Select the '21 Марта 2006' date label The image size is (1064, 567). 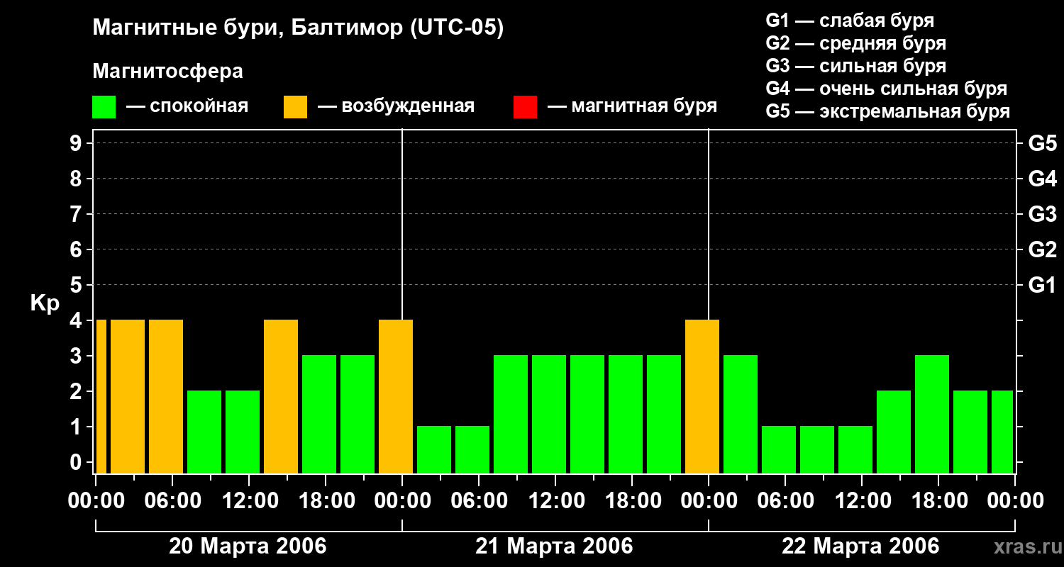pos(554,546)
